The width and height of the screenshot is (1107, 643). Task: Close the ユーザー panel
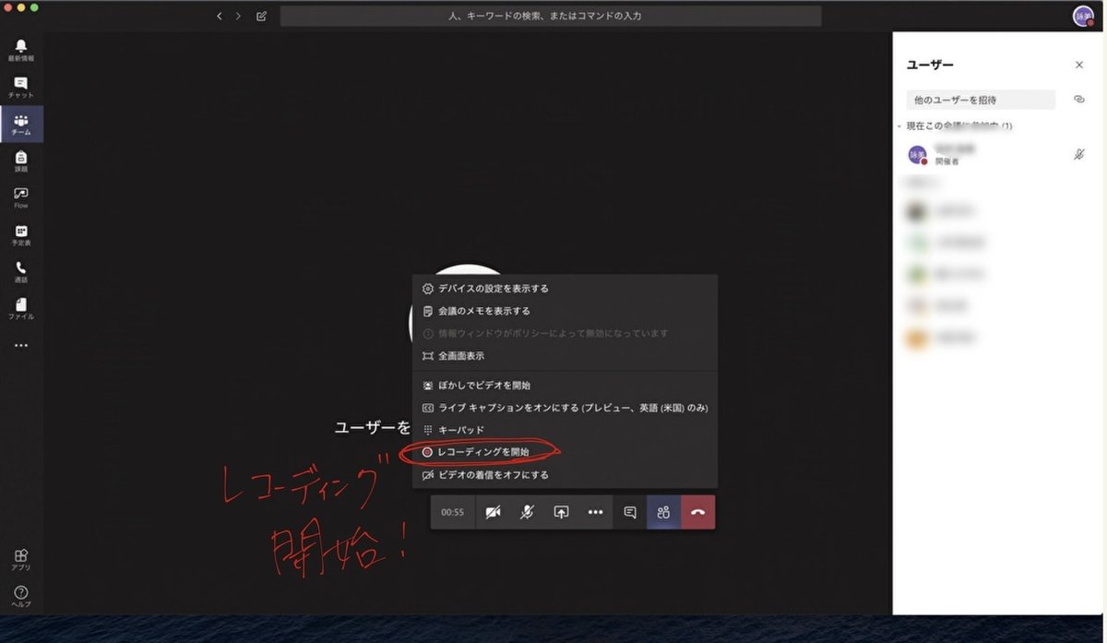pyautogui.click(x=1078, y=65)
